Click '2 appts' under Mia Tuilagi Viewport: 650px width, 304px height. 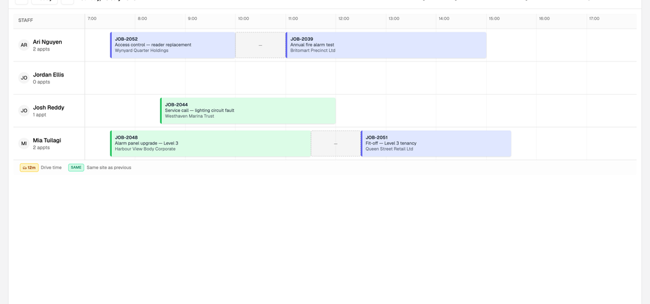point(42,147)
